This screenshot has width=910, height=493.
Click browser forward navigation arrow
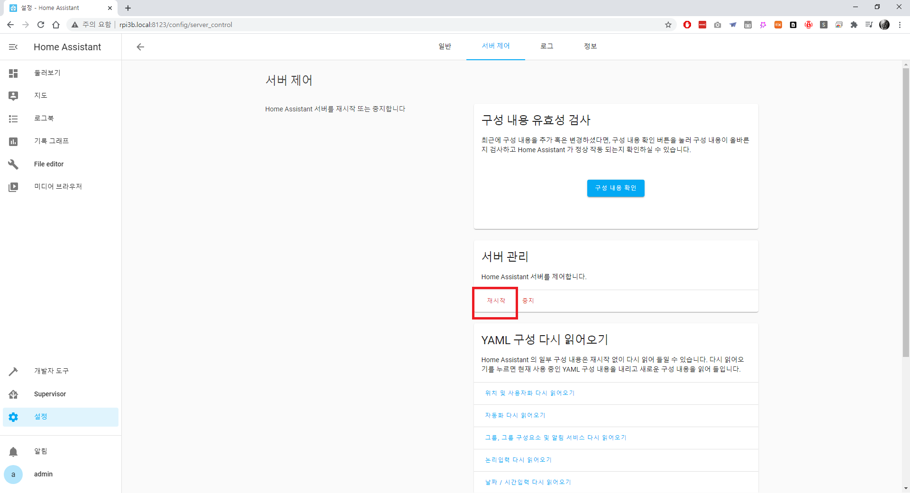coord(26,25)
